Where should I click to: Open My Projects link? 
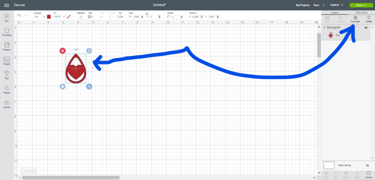tap(302, 5)
